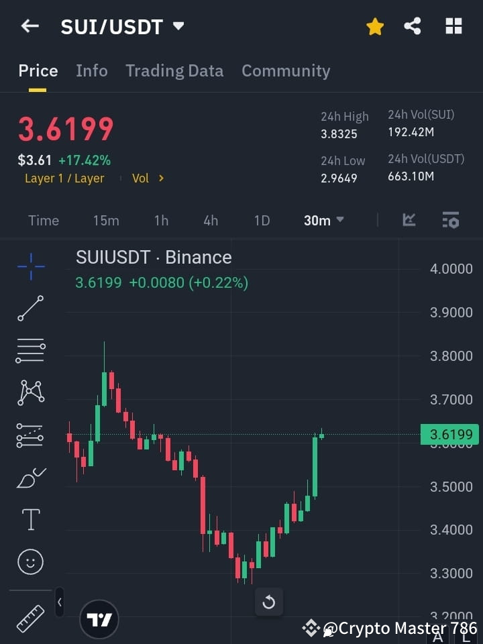Tap the share icon
The height and width of the screenshot is (644, 483).
[x=413, y=26]
